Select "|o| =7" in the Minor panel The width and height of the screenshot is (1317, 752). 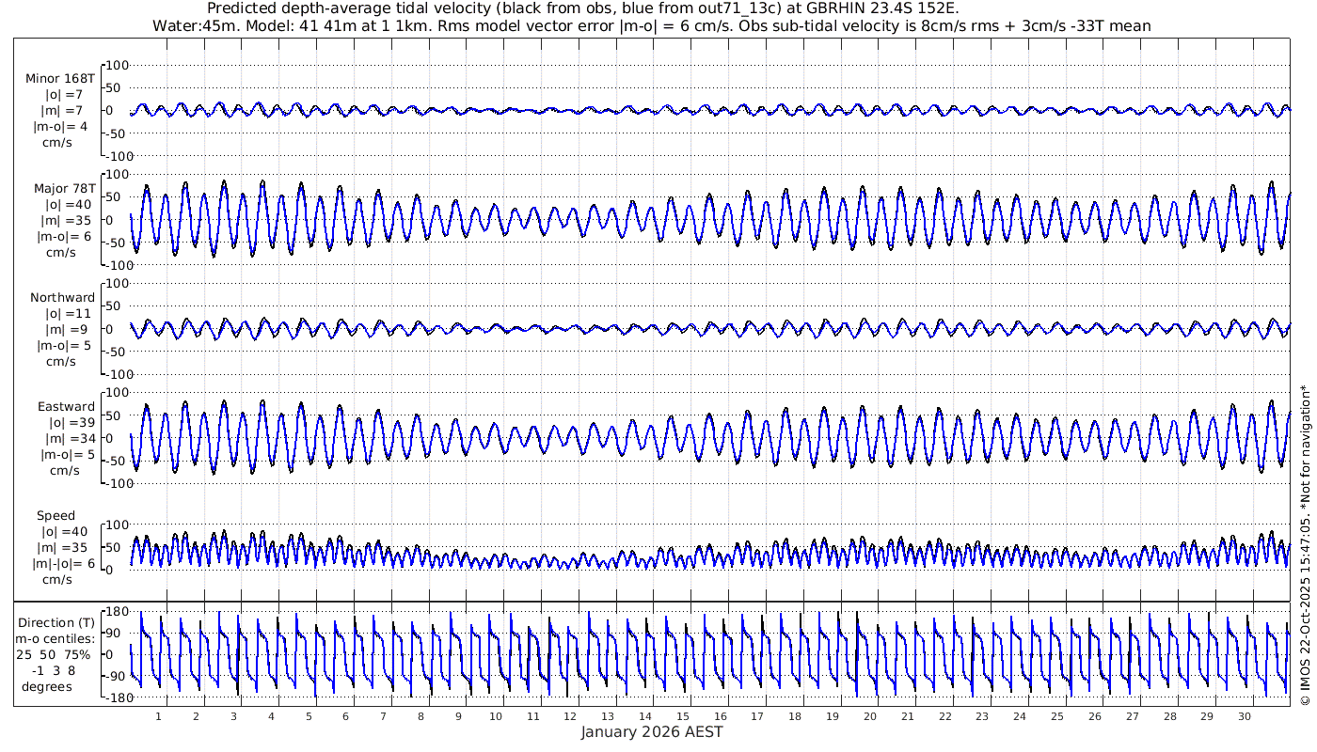(64, 95)
